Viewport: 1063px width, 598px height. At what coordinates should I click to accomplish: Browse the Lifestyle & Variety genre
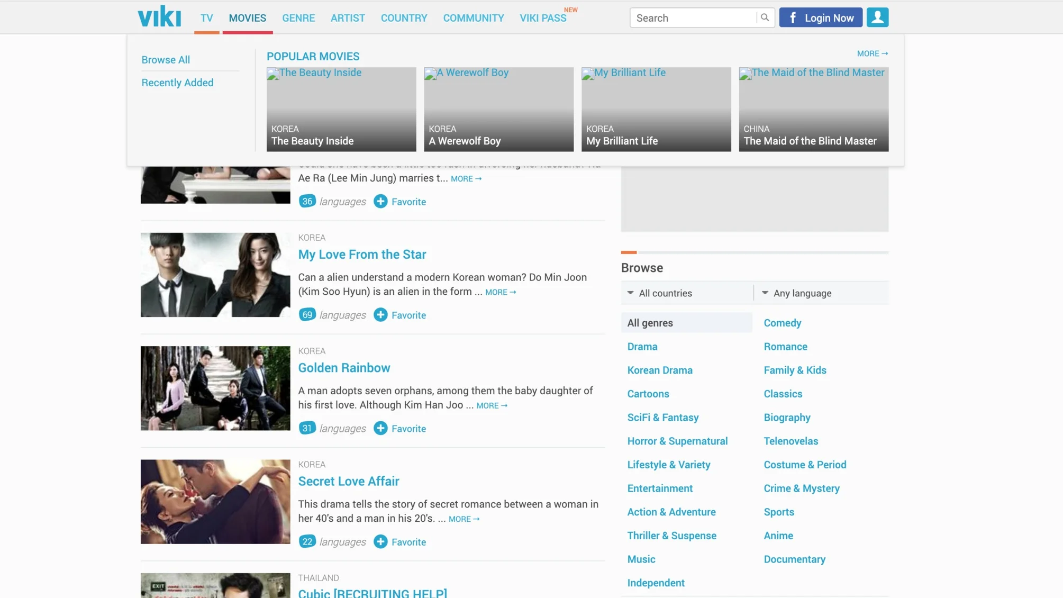click(x=669, y=465)
